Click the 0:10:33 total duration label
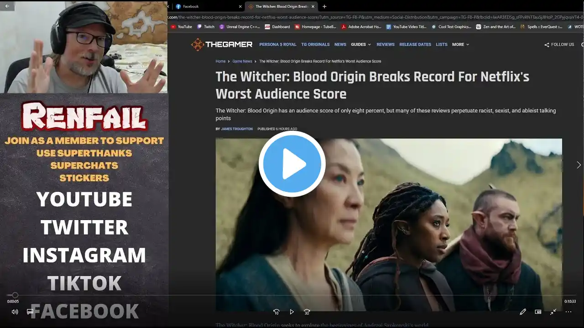The width and height of the screenshot is (584, 328). (570, 302)
